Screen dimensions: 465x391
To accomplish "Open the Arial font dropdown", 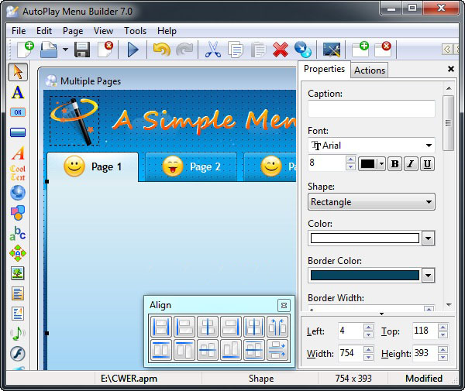I will point(429,146).
